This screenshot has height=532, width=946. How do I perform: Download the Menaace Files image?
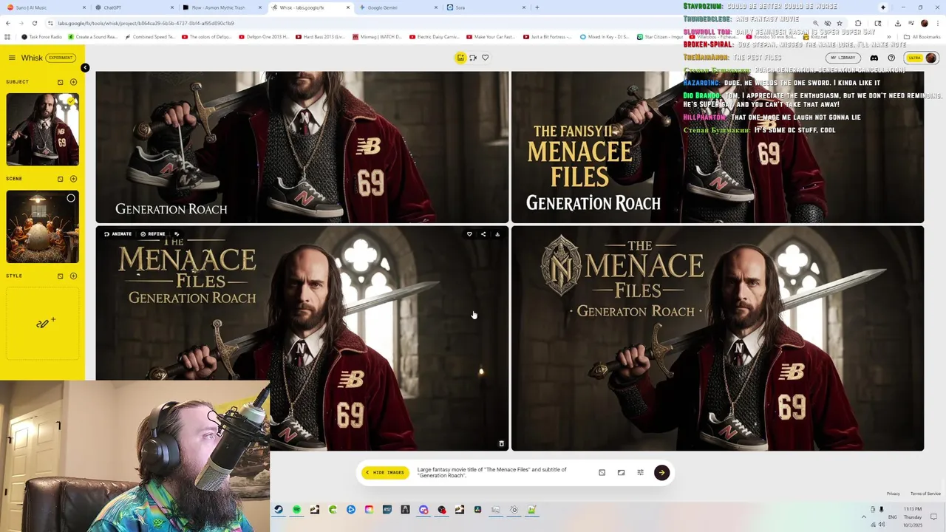(497, 234)
